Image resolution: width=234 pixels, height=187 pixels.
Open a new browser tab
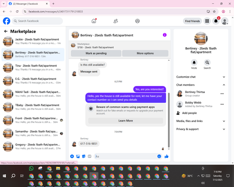coord(53,4)
